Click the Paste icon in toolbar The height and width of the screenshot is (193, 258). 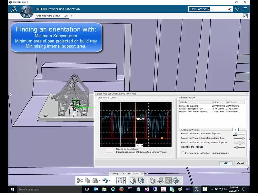click(95, 180)
